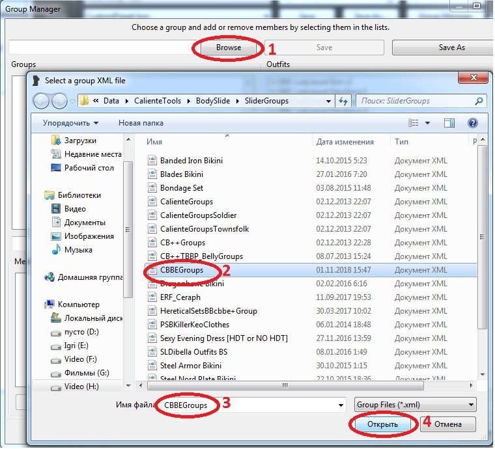Click the help question mark icon
This screenshot has height=449, width=495.
click(x=472, y=123)
